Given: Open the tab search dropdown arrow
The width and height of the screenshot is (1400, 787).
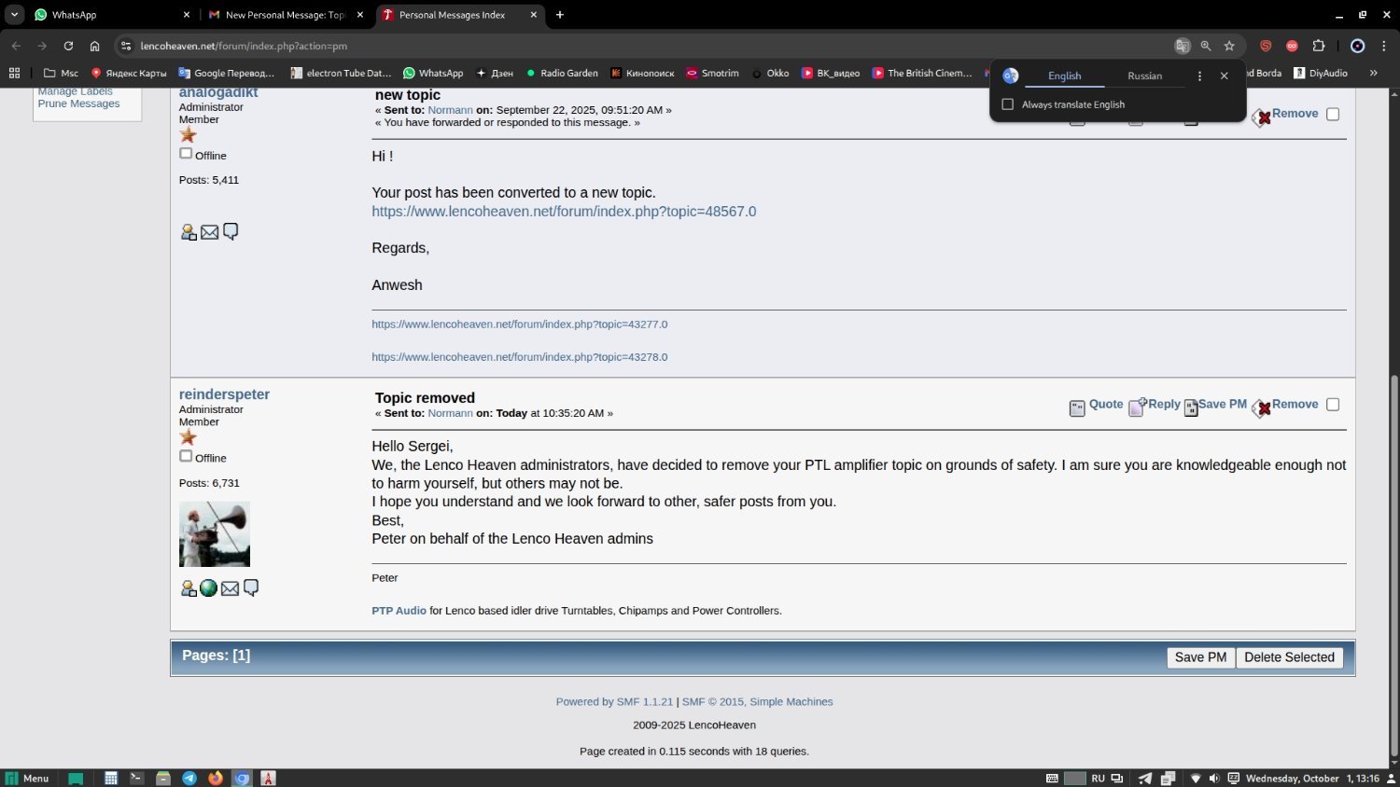Looking at the screenshot, I should coord(14,15).
